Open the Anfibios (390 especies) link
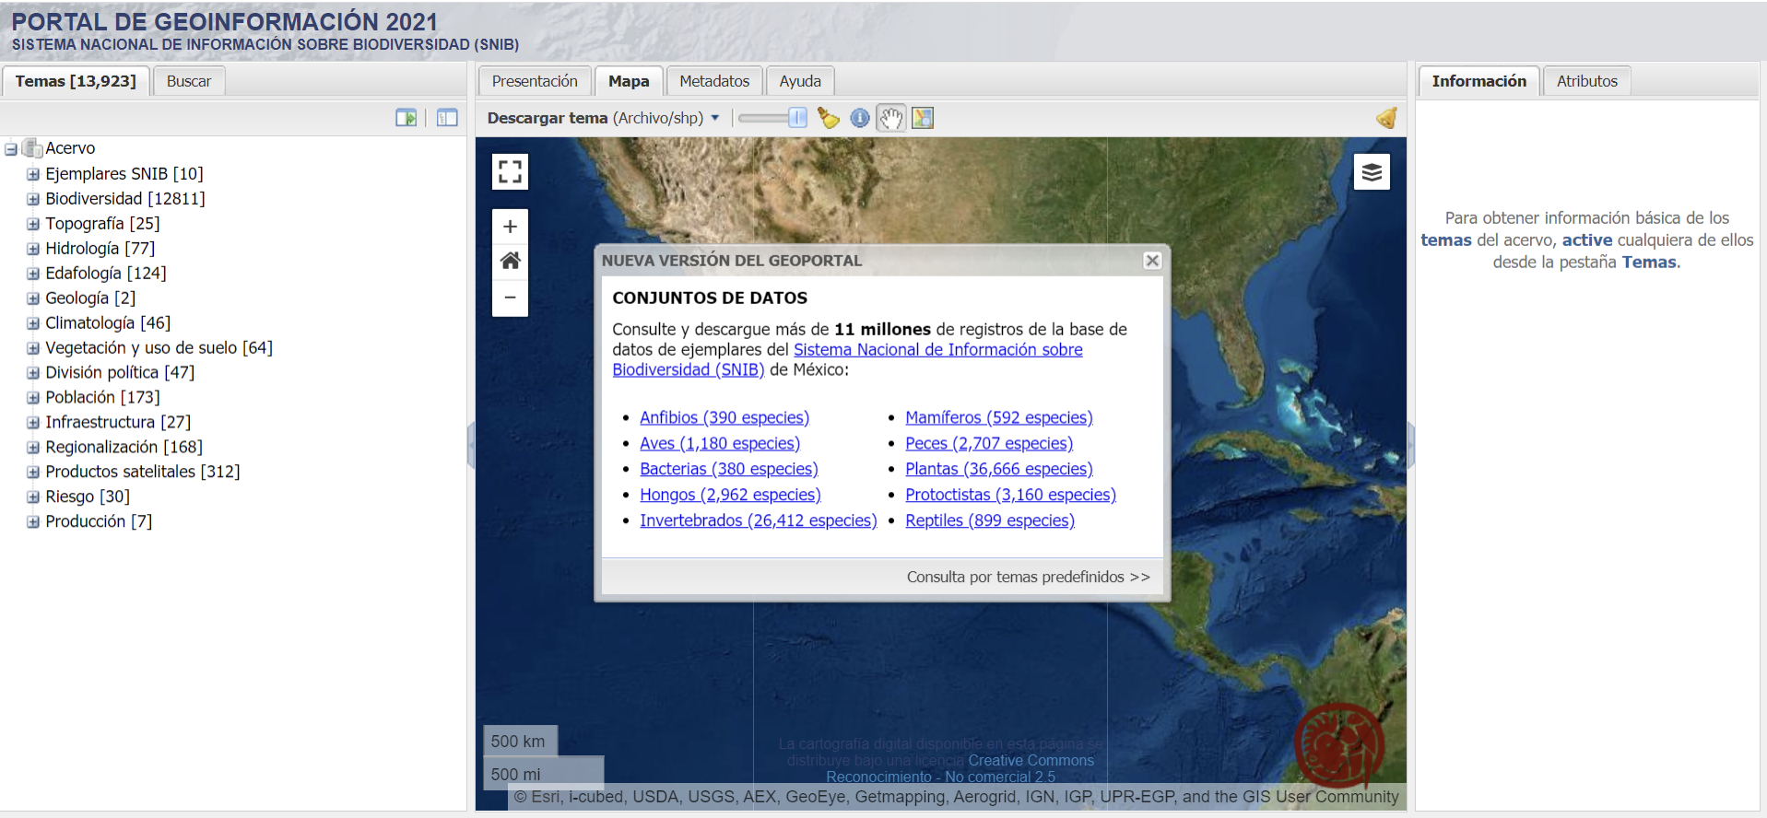Image resolution: width=1767 pixels, height=818 pixels. click(724, 417)
